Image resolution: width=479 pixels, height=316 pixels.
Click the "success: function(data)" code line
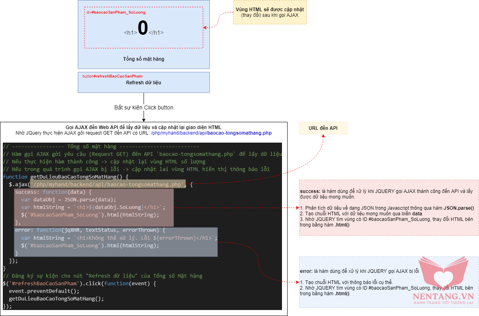[x=53, y=192]
